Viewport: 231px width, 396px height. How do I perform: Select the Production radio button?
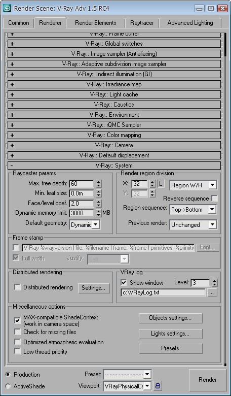pos(8,374)
